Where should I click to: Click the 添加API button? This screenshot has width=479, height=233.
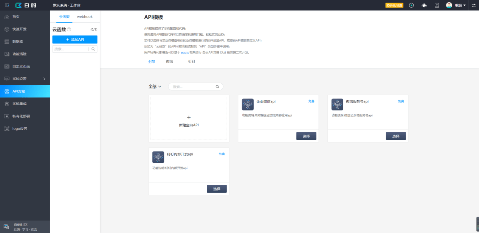75,39
